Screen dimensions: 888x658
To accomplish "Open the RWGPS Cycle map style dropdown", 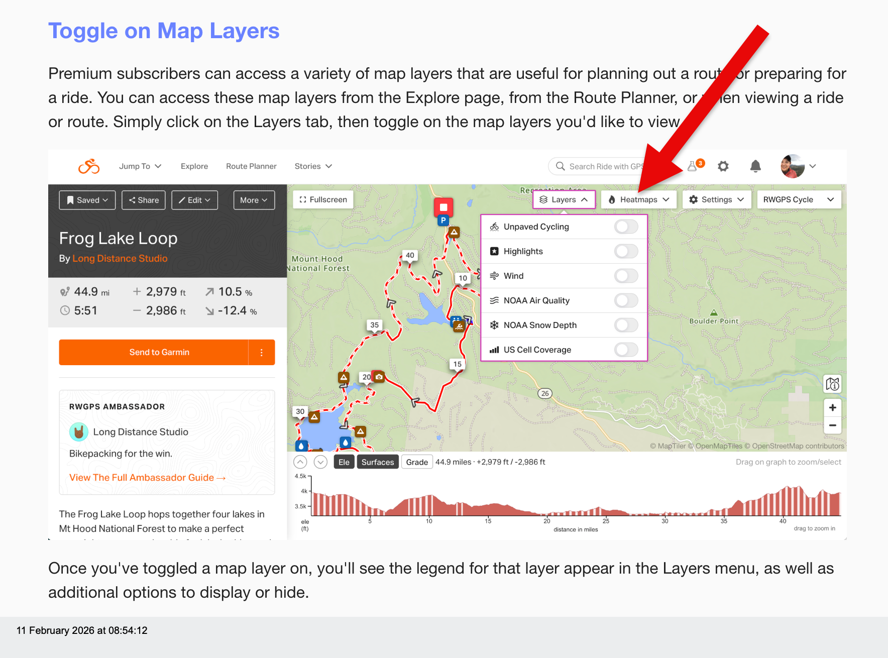I will 798,199.
